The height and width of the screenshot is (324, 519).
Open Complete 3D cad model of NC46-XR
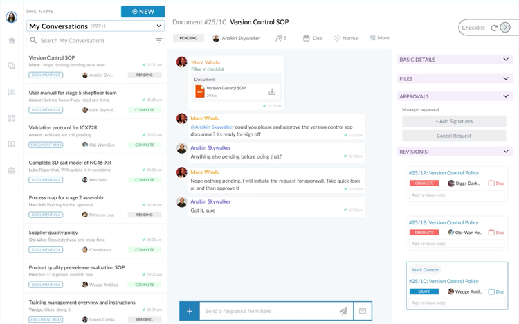click(95, 171)
